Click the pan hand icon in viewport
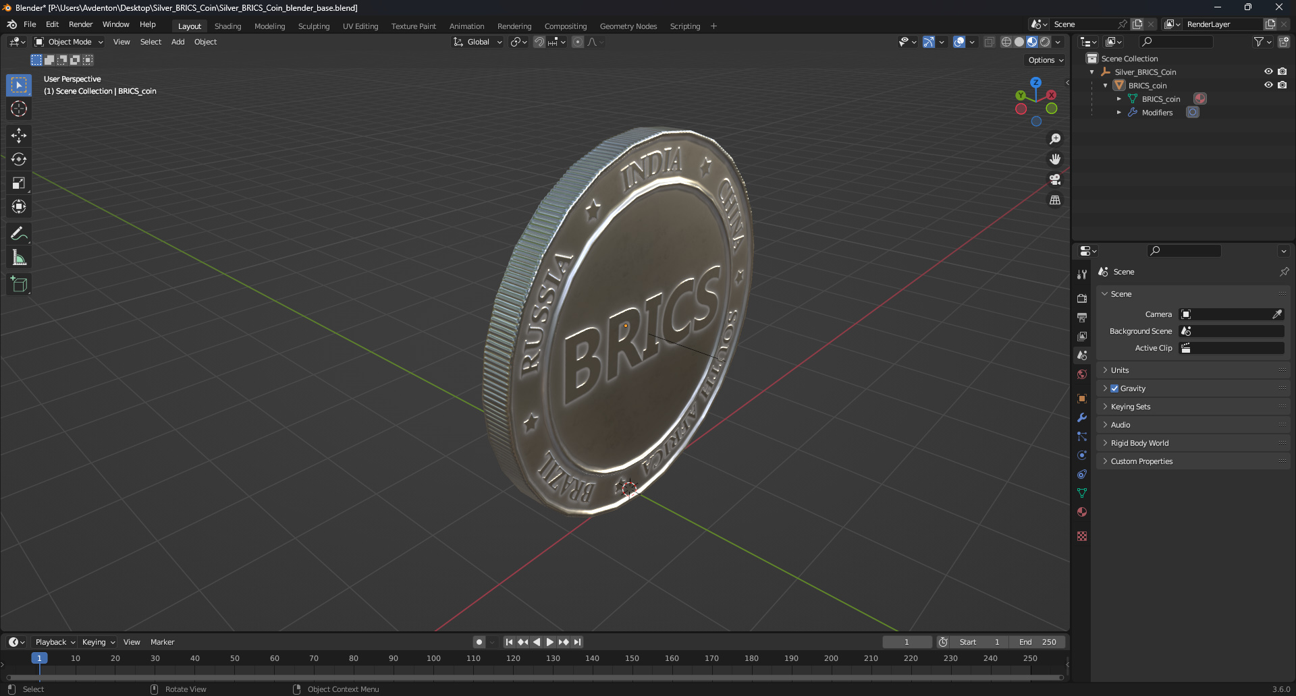The image size is (1296, 696). tap(1055, 159)
